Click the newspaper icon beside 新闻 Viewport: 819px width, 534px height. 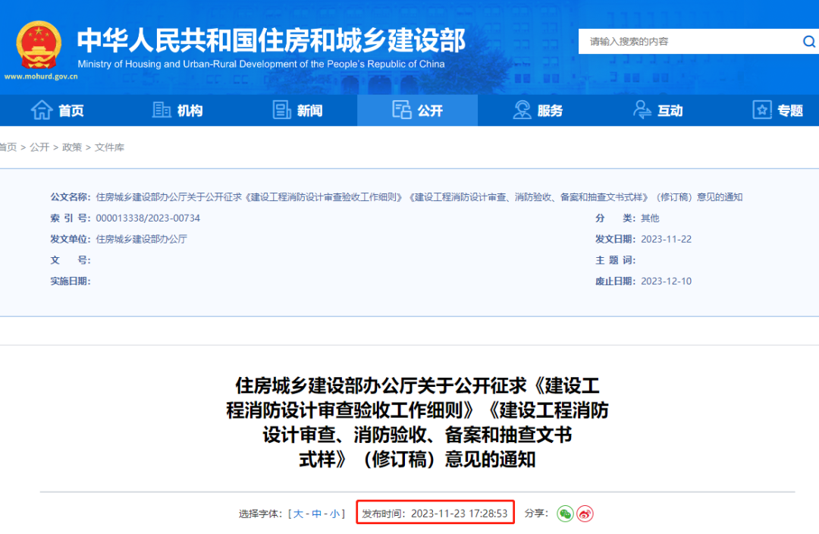click(x=281, y=109)
